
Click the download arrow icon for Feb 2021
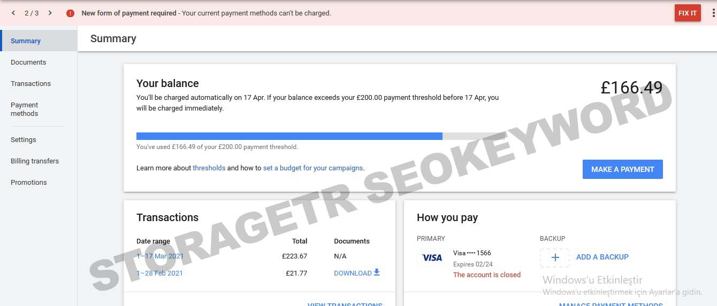pos(377,272)
